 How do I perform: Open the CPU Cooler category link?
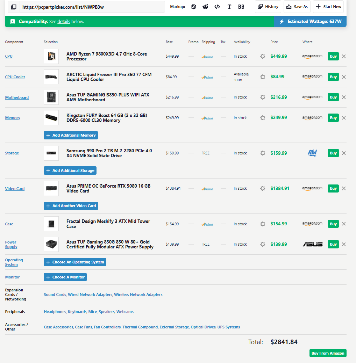[x=15, y=77]
